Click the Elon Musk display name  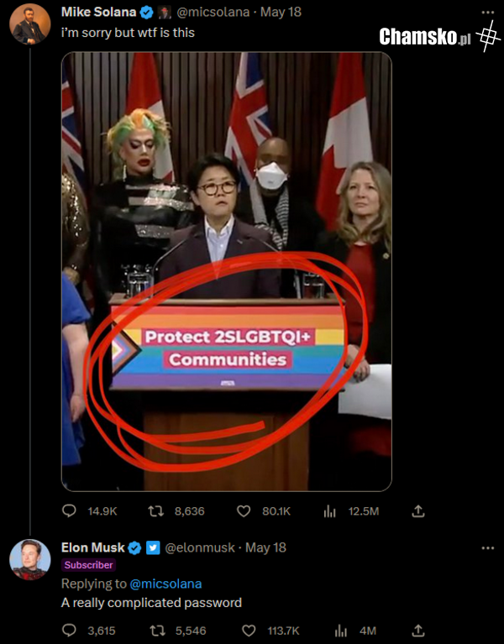point(92,547)
